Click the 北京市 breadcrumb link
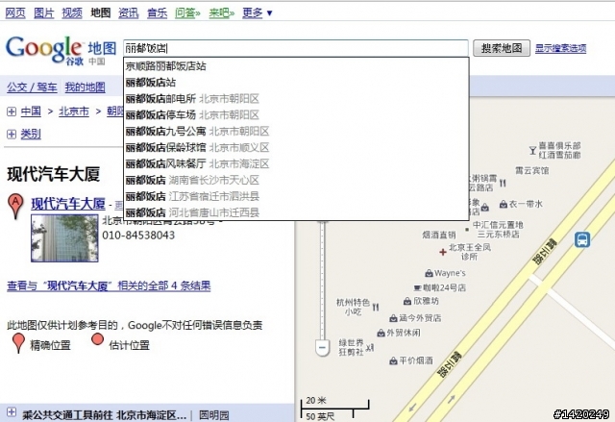This screenshot has width=615, height=422. pyautogui.click(x=74, y=112)
